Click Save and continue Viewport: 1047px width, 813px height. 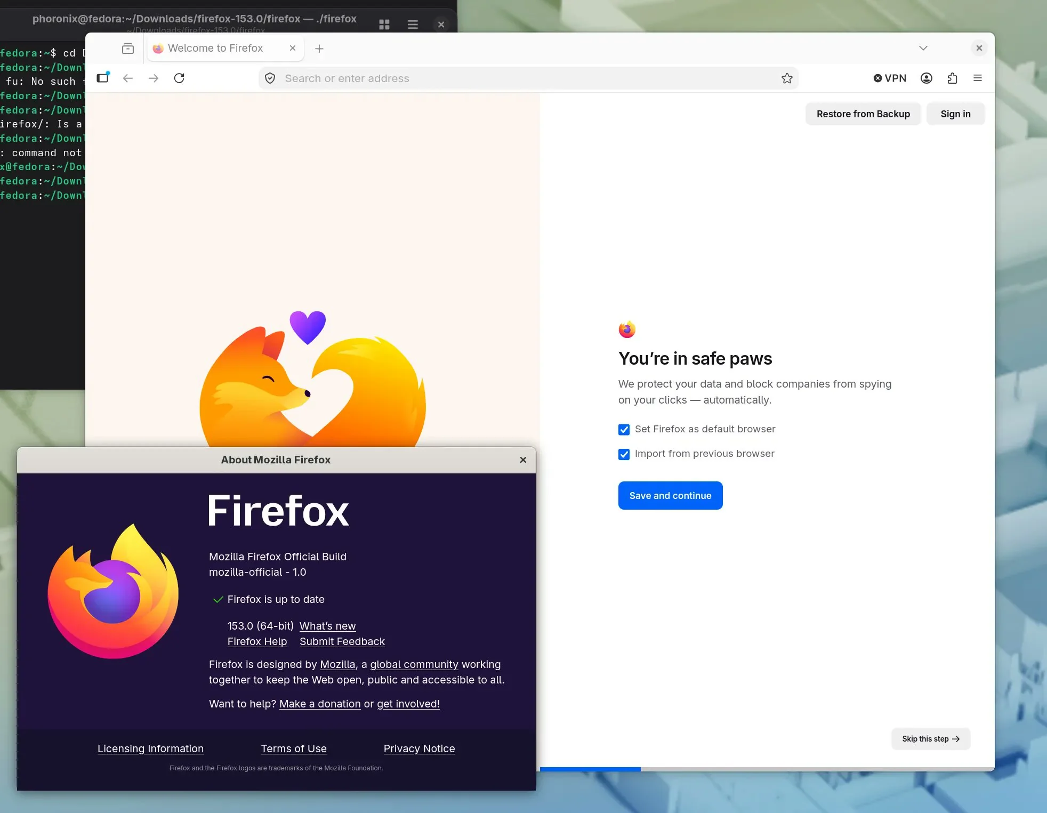coord(670,496)
